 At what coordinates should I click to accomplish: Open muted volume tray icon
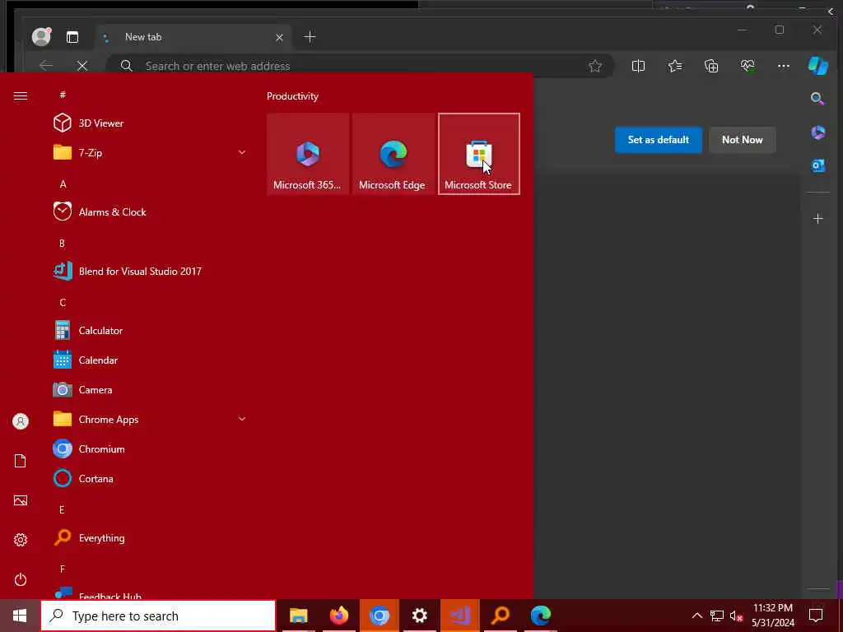click(x=736, y=616)
